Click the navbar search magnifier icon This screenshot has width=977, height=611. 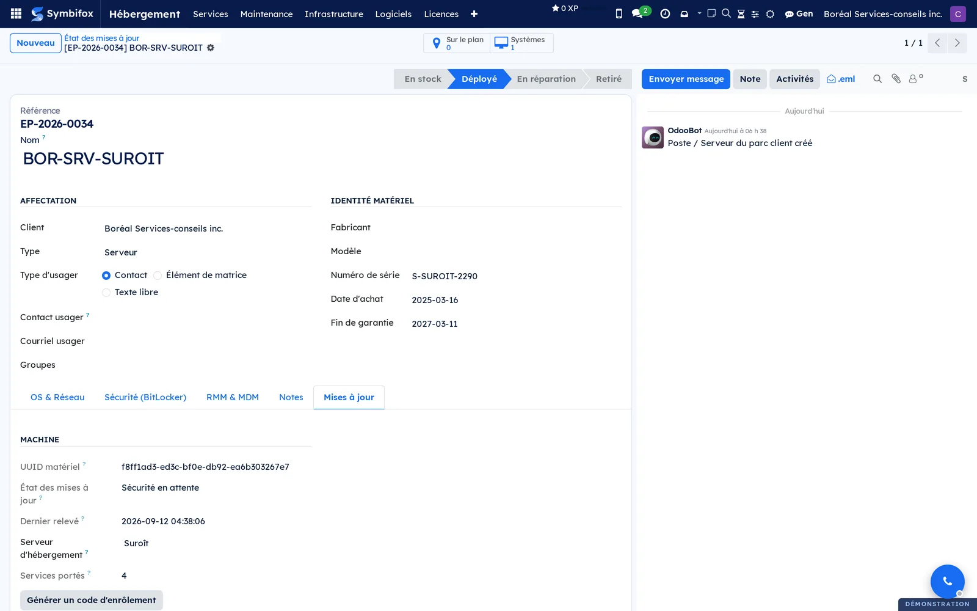click(726, 13)
